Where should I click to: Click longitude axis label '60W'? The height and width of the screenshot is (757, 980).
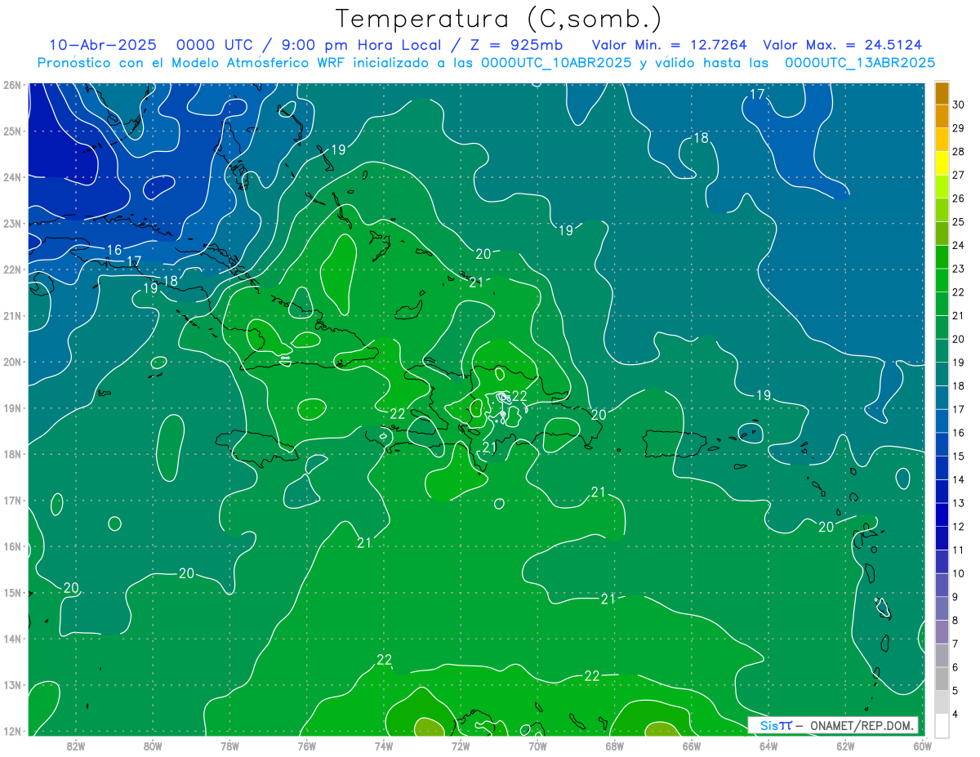pos(922,745)
